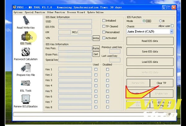This screenshot has height=126, width=186.
Task: Click the Read EIS data button
Action: pyautogui.click(x=150, y=41)
